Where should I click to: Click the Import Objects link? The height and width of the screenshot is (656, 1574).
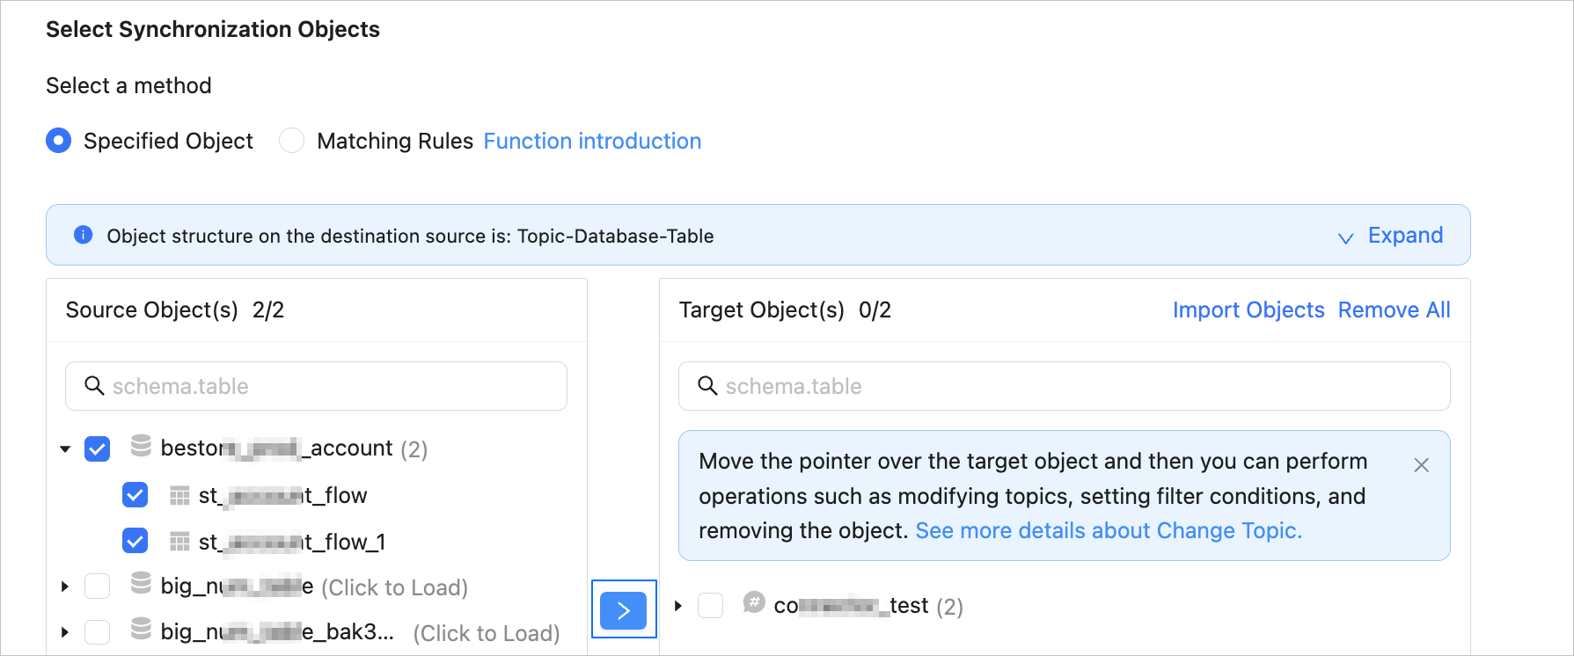click(x=1248, y=310)
